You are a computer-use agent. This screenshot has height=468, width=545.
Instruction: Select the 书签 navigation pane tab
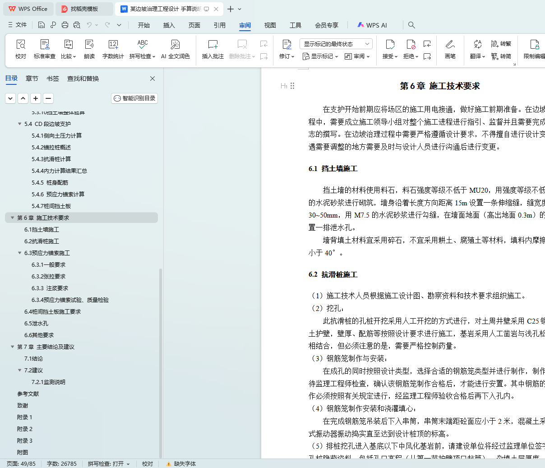53,79
